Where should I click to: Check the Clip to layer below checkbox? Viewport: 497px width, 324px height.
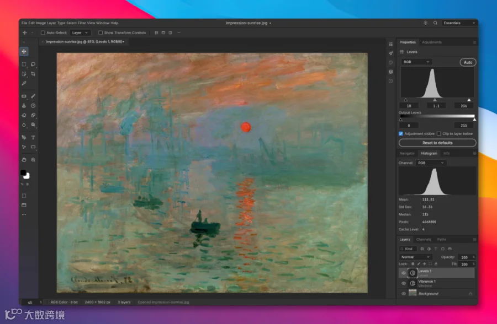point(439,133)
